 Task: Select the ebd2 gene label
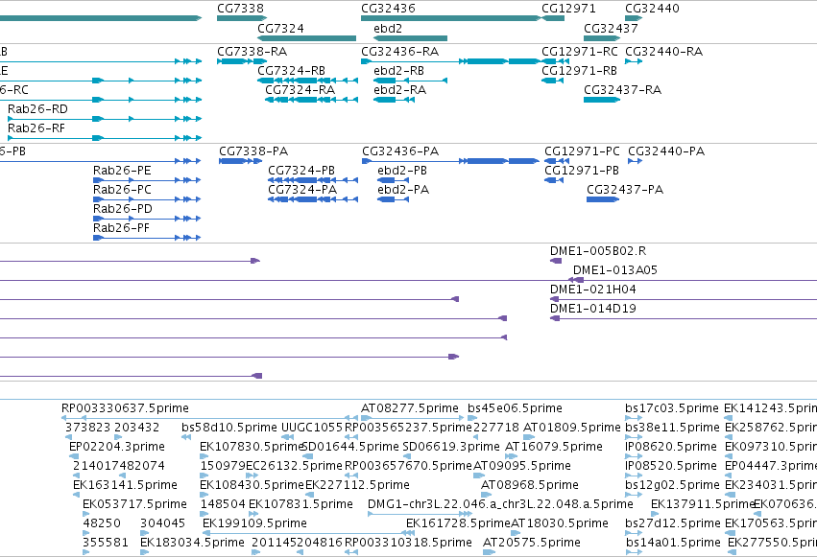coord(388,28)
